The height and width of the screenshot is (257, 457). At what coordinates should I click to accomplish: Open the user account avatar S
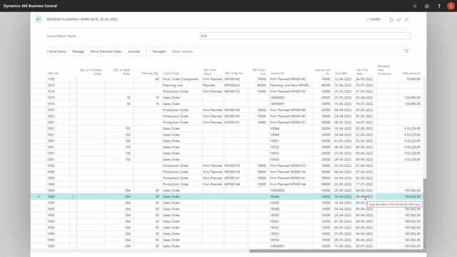click(451, 6)
